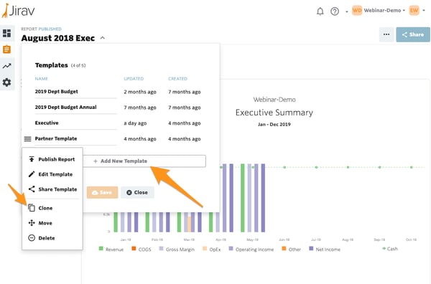This screenshot has height=284, width=431.
Task: Open the trend line plans icon in sidebar
Action: (x=7, y=66)
